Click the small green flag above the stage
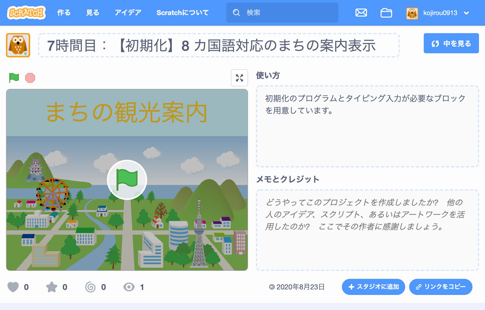Viewport: 485px width, 310px height. 14,78
